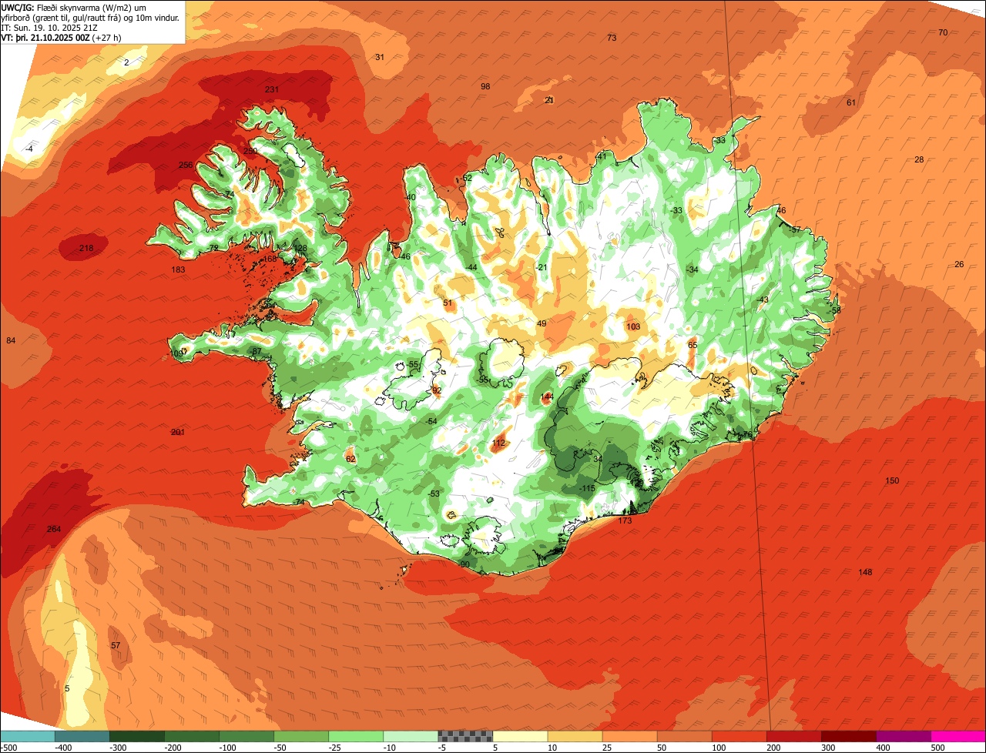This screenshot has width=986, height=753.
Task: Click the map value 70
Action: [943, 32]
